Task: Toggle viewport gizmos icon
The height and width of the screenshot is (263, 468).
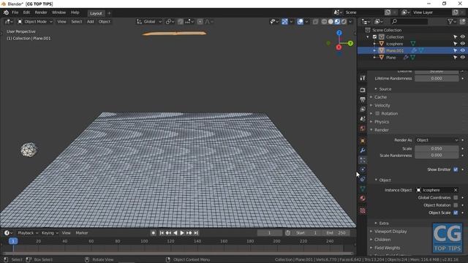Action: click(284, 21)
